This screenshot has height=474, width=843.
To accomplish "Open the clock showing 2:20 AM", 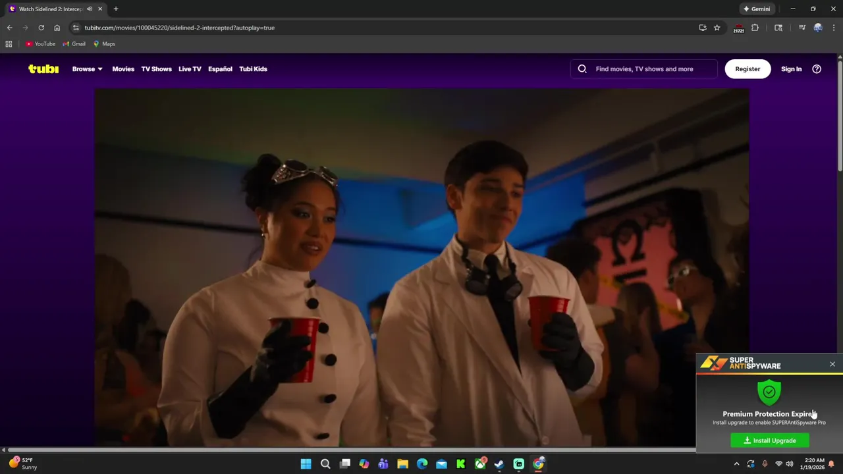I will [814, 463].
